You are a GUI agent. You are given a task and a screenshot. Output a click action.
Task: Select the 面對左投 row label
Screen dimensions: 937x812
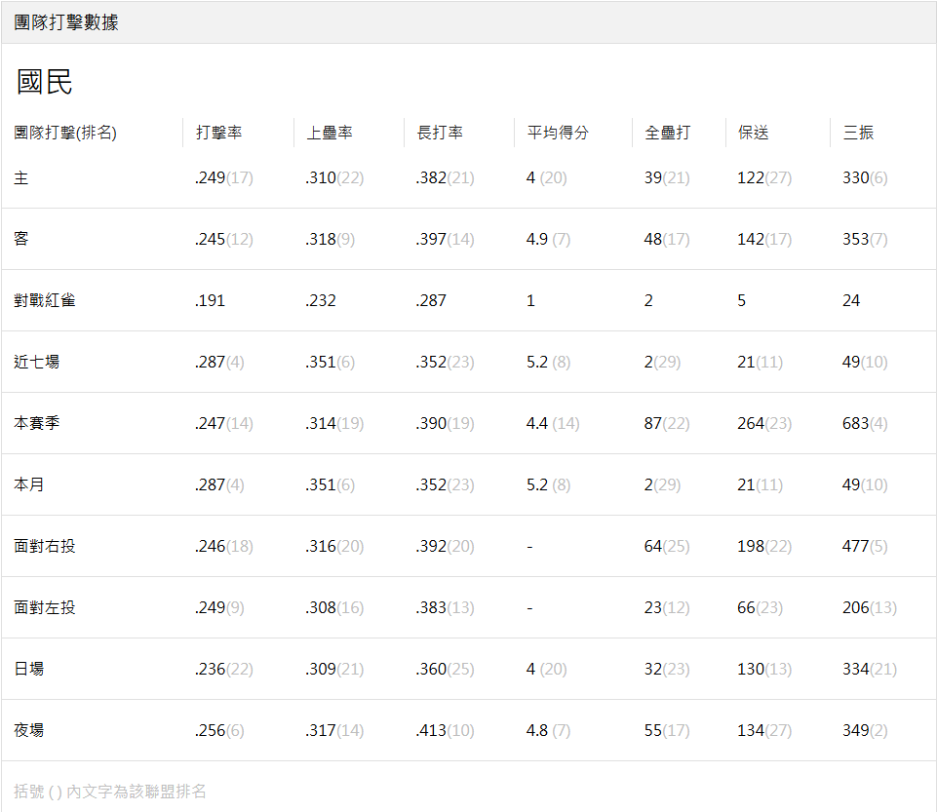[44, 607]
